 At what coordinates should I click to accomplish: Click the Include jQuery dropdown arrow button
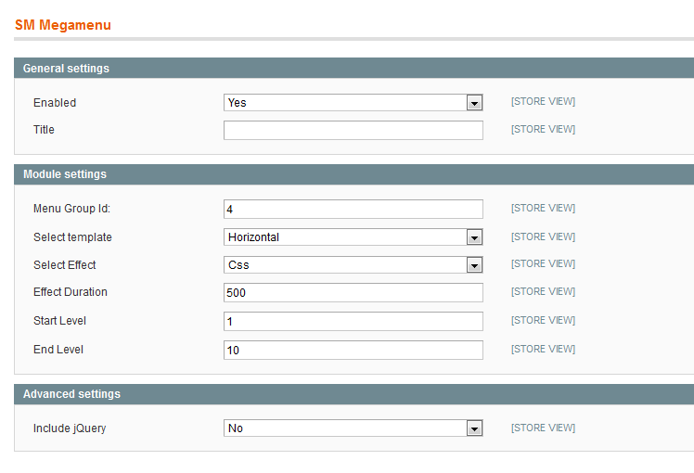[474, 428]
